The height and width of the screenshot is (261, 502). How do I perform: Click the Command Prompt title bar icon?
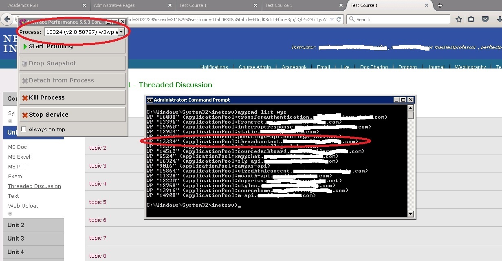(149, 100)
